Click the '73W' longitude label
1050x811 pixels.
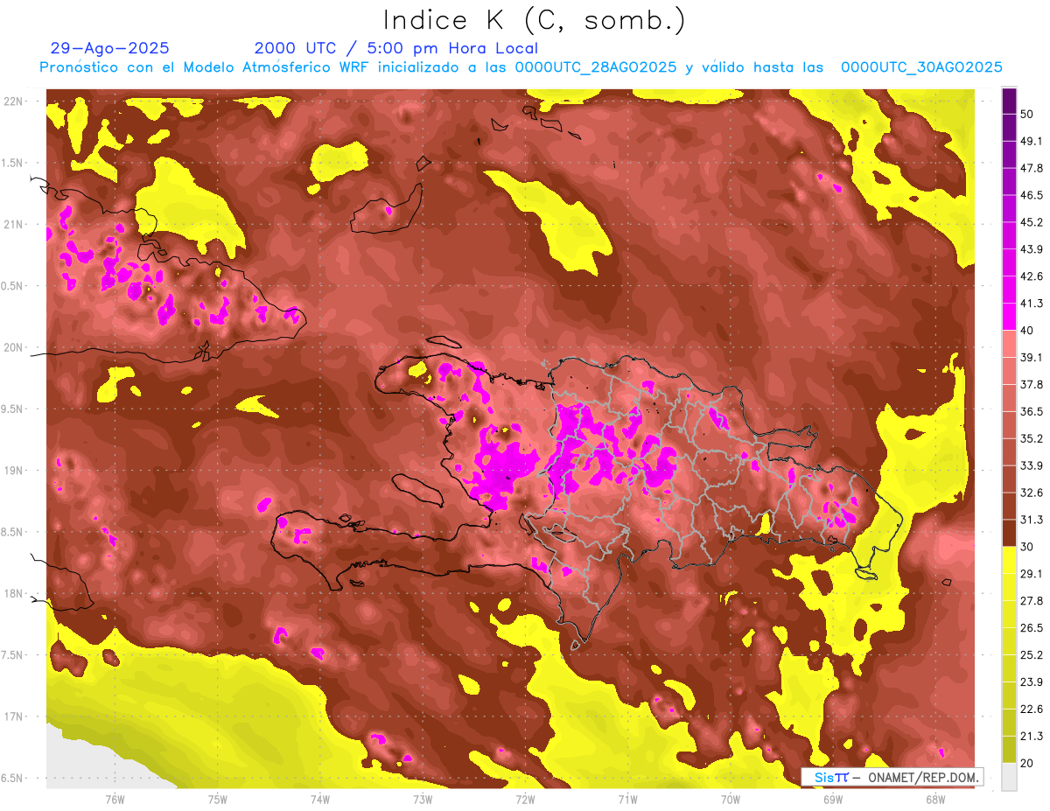point(423,800)
